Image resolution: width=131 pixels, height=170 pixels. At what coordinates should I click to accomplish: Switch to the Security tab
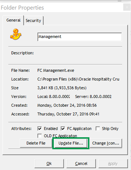click(34, 20)
